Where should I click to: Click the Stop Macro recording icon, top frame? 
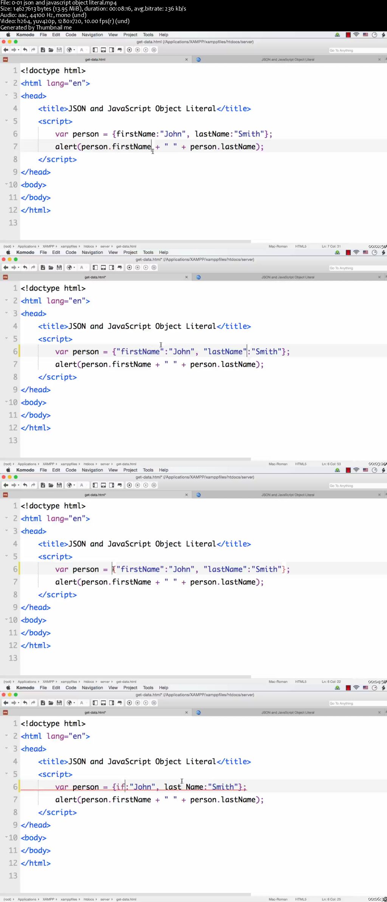coord(138,50)
